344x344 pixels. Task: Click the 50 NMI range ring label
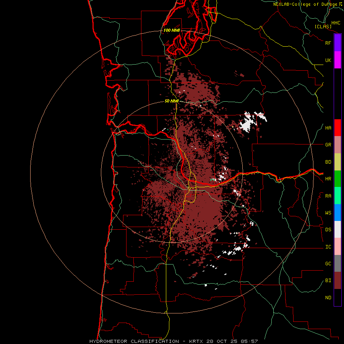172,101
